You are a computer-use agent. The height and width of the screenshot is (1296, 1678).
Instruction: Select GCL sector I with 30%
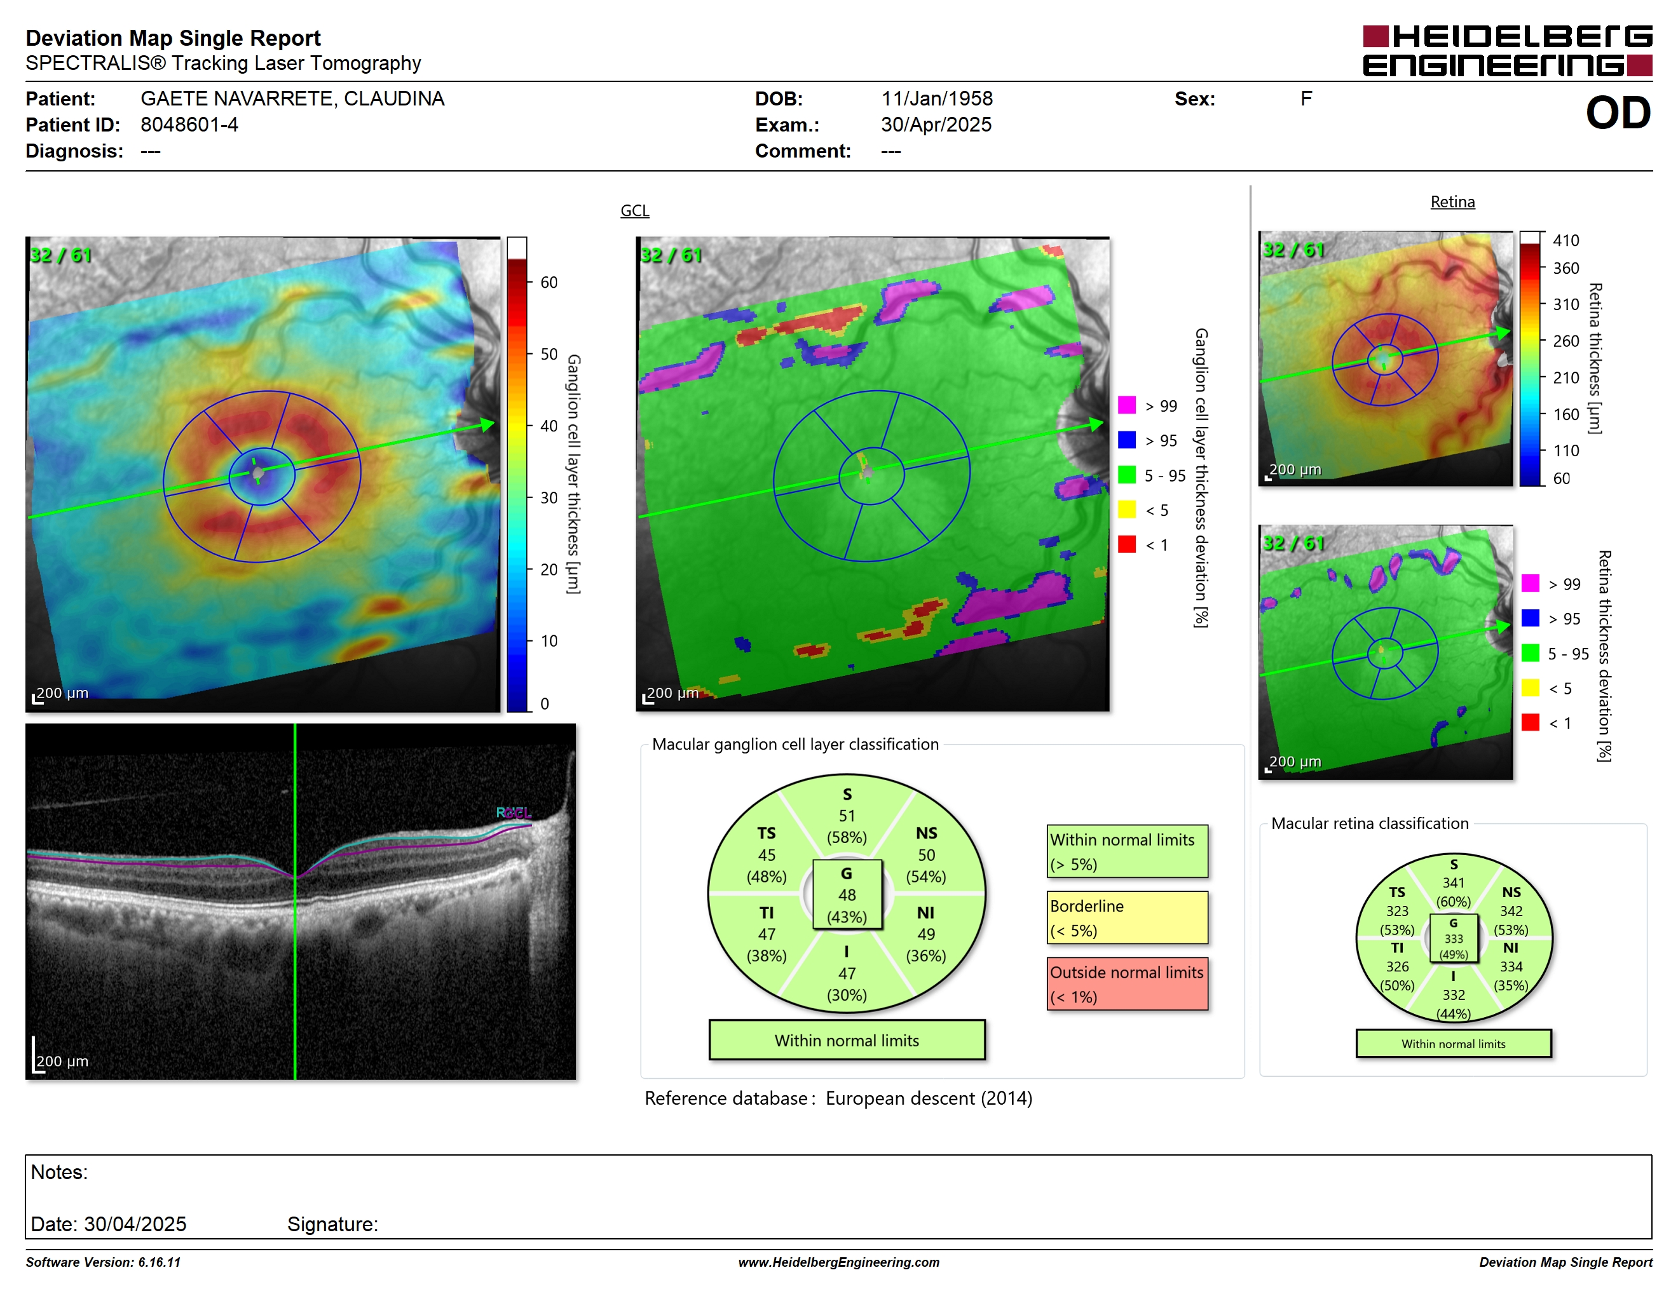[x=847, y=973]
